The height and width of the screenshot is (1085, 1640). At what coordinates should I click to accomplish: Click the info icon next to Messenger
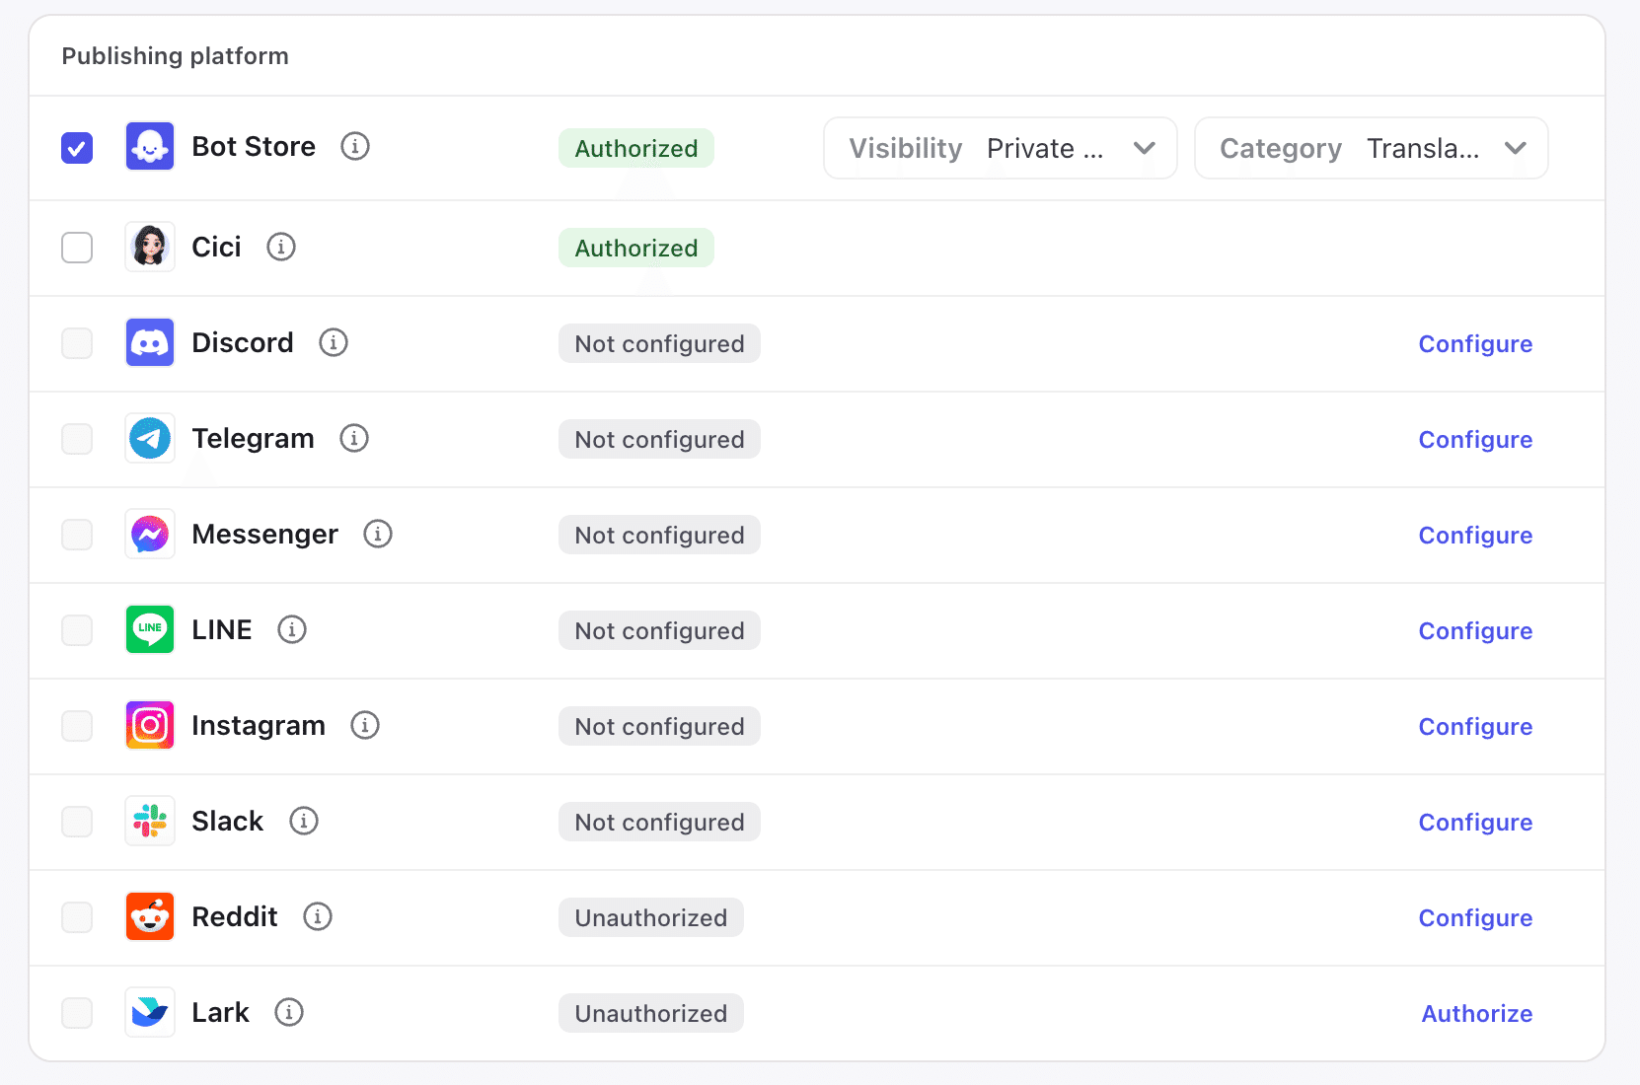(x=378, y=534)
